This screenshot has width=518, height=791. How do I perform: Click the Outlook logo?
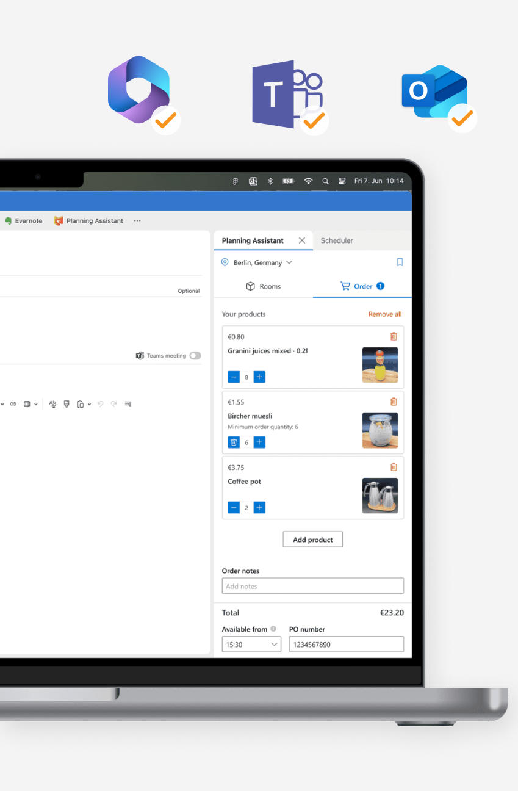pos(434,92)
